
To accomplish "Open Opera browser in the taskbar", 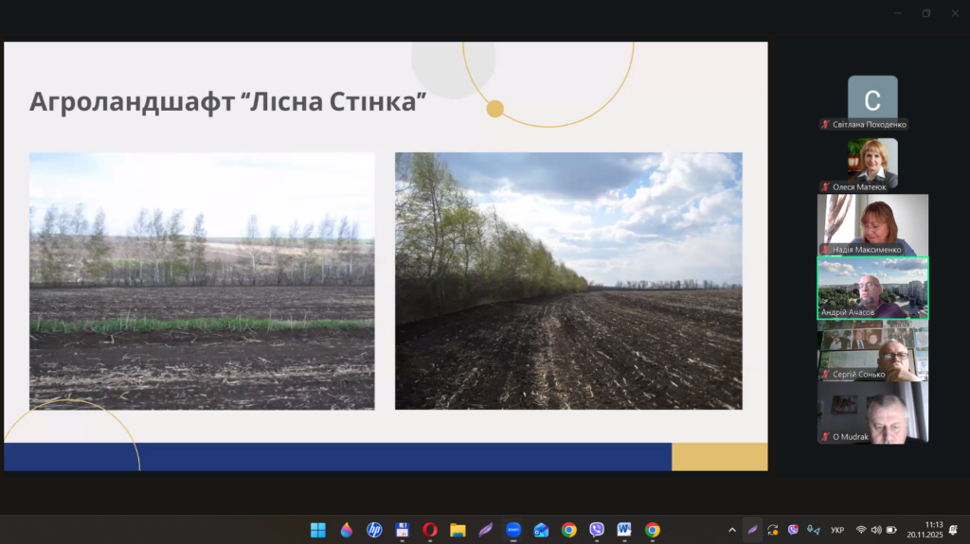I will pos(429,530).
